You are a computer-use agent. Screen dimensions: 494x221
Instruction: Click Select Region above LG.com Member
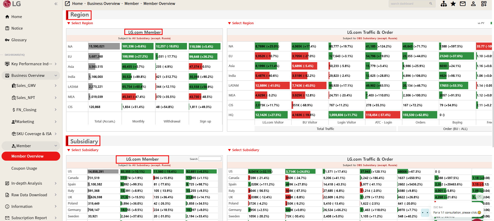pos(82,23)
